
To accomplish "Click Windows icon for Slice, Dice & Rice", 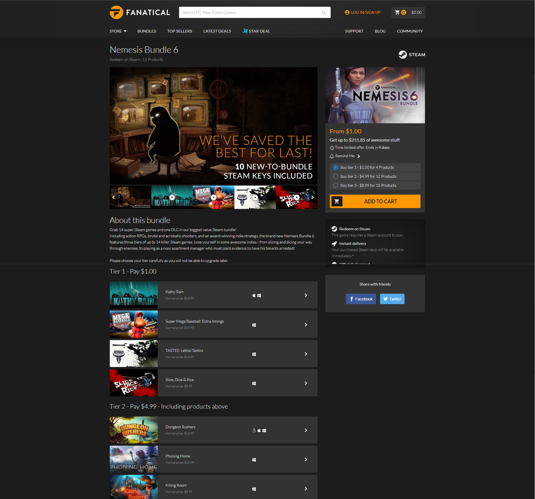I will [254, 383].
